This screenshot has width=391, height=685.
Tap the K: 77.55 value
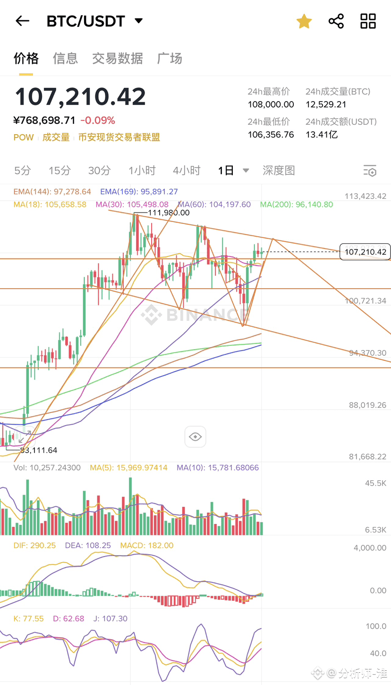point(28,618)
